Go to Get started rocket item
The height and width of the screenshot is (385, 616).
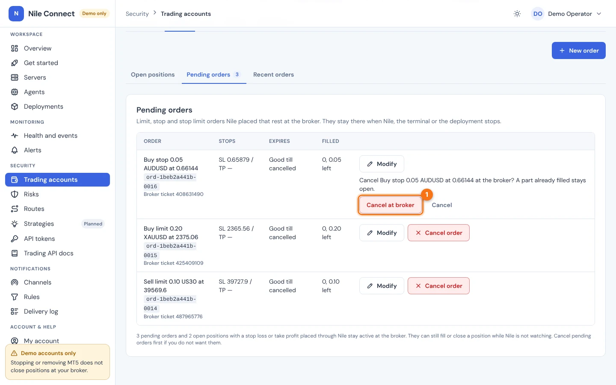57,63
